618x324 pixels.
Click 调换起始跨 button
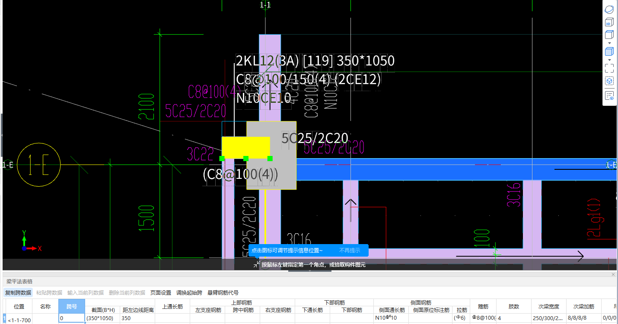(189, 292)
